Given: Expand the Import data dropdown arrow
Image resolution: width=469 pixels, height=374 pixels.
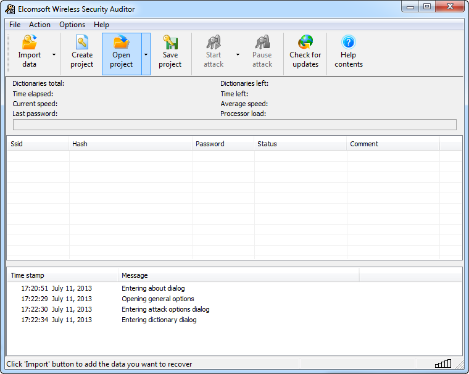Looking at the screenshot, I should pos(54,54).
